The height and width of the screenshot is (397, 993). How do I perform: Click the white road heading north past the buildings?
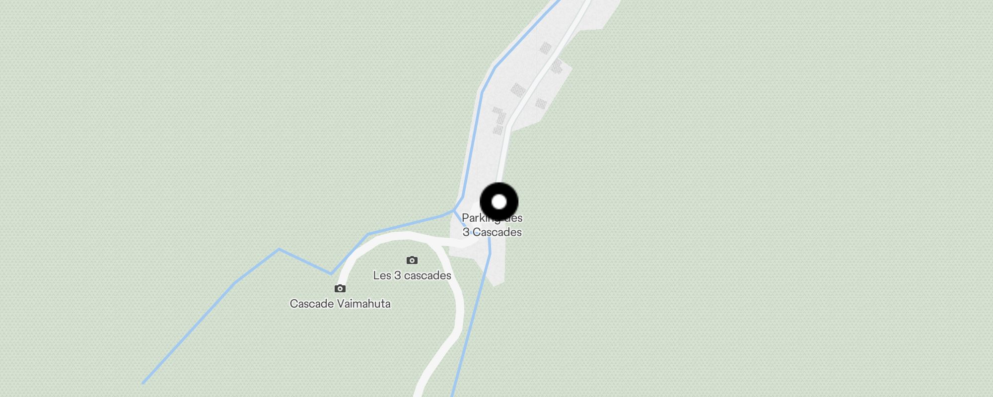(x=541, y=74)
